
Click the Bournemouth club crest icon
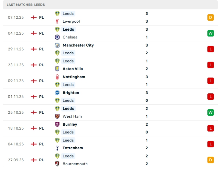pyautogui.click(x=57, y=164)
